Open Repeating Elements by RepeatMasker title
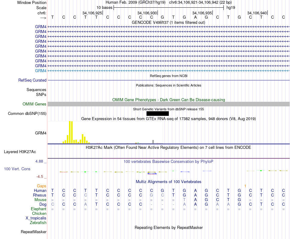 169,227
